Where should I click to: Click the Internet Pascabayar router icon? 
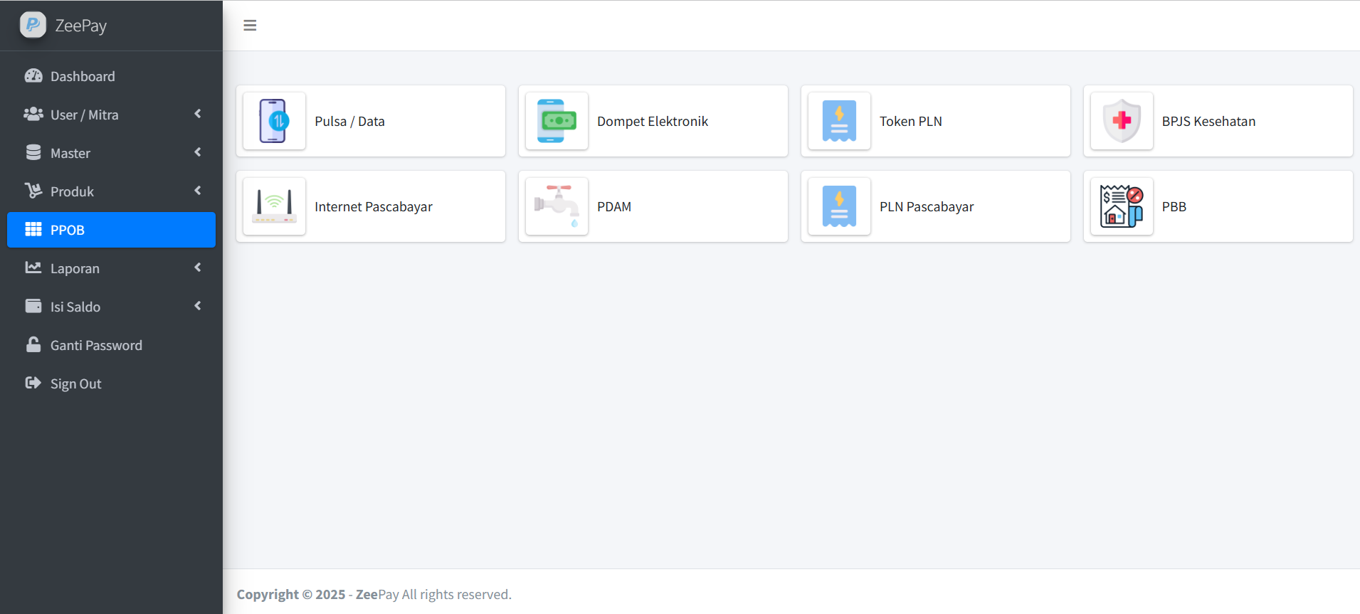[x=274, y=206]
